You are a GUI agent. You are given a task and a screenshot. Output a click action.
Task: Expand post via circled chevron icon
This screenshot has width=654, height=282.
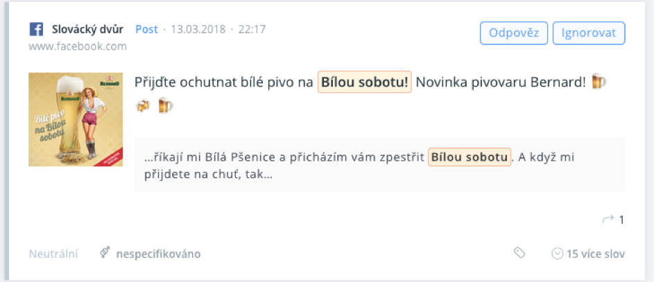tap(556, 254)
